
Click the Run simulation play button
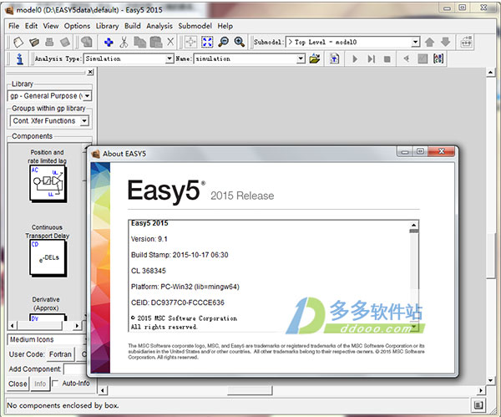pyautogui.click(x=355, y=58)
